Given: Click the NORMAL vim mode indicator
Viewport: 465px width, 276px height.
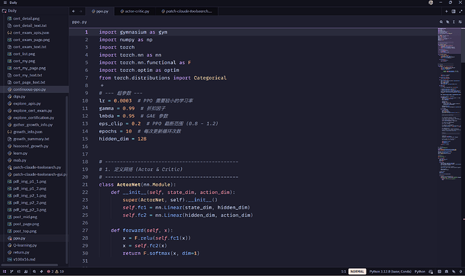Looking at the screenshot, I should 357,271.
